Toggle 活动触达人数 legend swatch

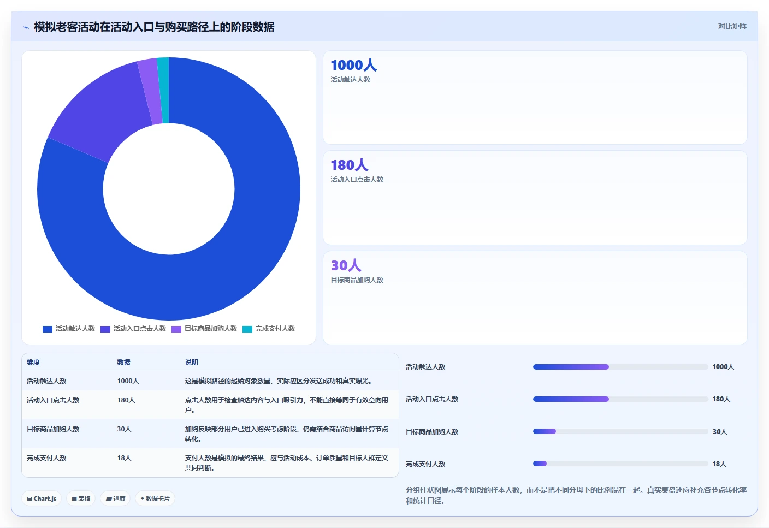click(48, 329)
